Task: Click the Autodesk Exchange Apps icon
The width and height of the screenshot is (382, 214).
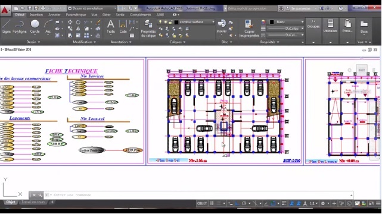Action: 321,8
